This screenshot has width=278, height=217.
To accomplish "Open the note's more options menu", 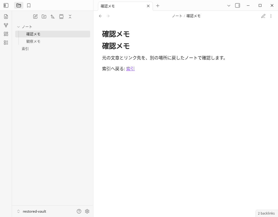I will click(x=271, y=16).
